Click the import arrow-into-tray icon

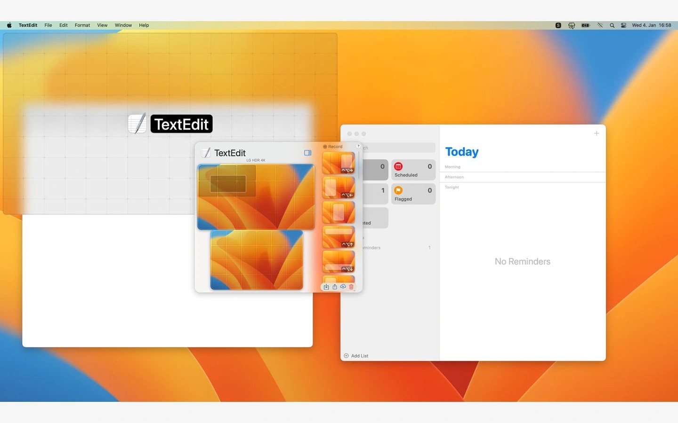(326, 287)
